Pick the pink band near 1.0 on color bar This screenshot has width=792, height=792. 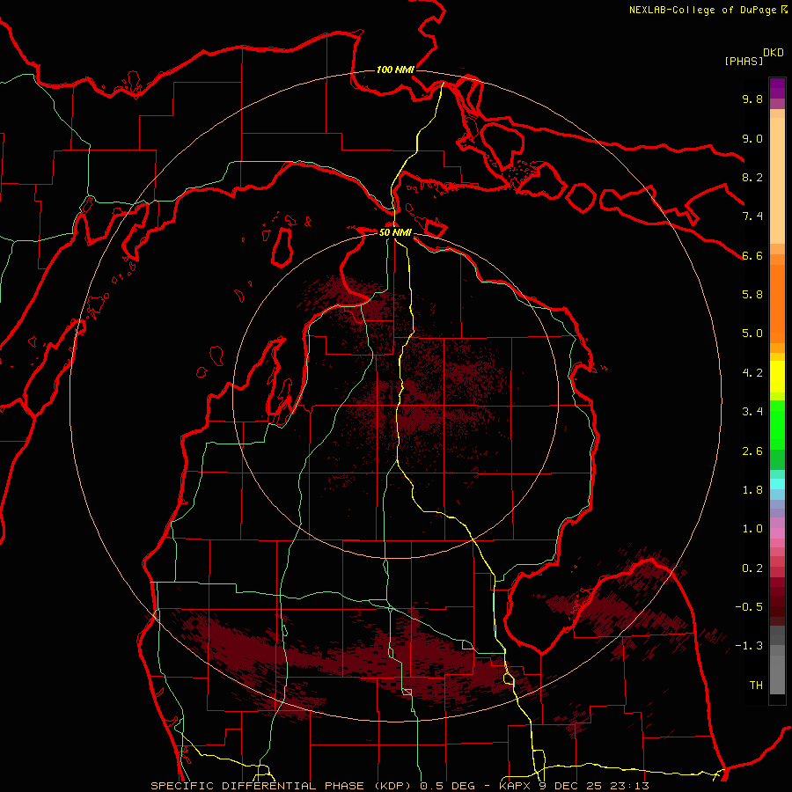pos(777,533)
